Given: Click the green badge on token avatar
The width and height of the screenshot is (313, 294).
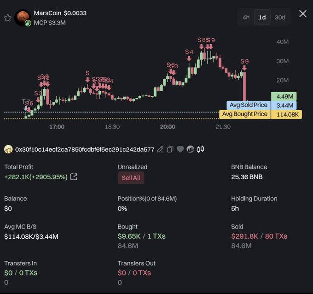Looking at the screenshot, I should tap(28, 23).
